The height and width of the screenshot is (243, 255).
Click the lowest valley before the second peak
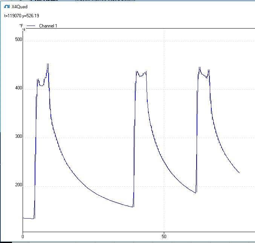pos(133,207)
